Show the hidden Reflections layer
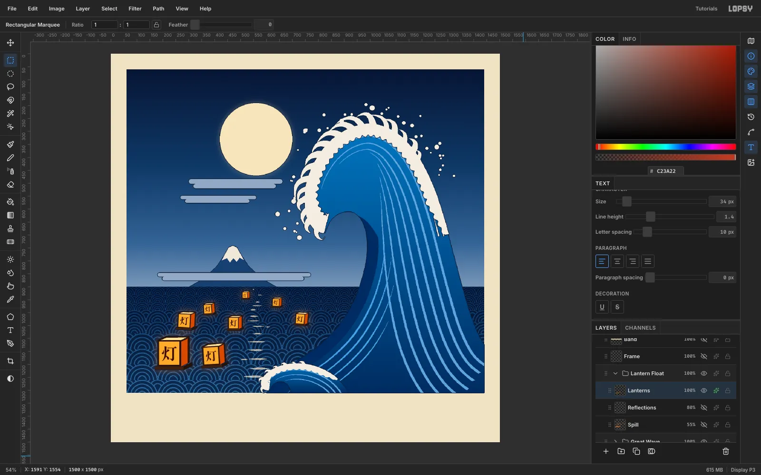Viewport: 761px width, 475px height. click(x=704, y=408)
